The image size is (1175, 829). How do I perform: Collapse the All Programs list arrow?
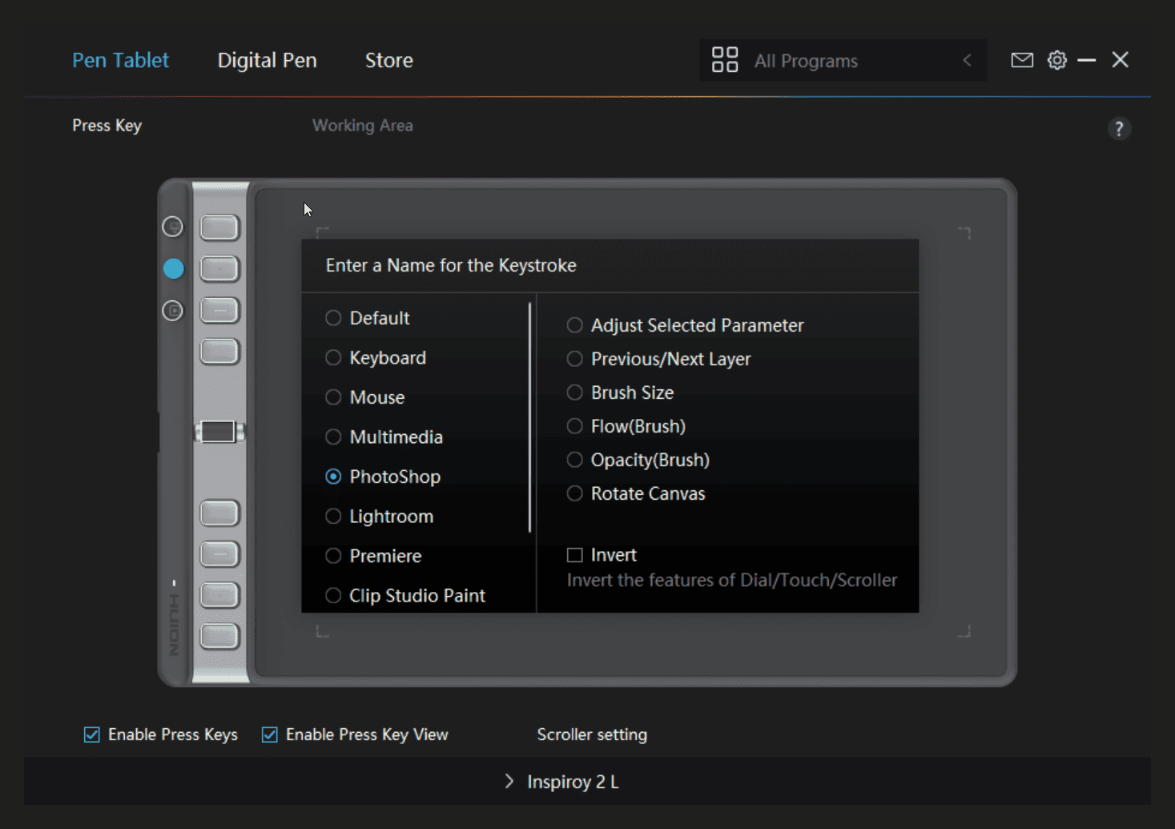(967, 60)
